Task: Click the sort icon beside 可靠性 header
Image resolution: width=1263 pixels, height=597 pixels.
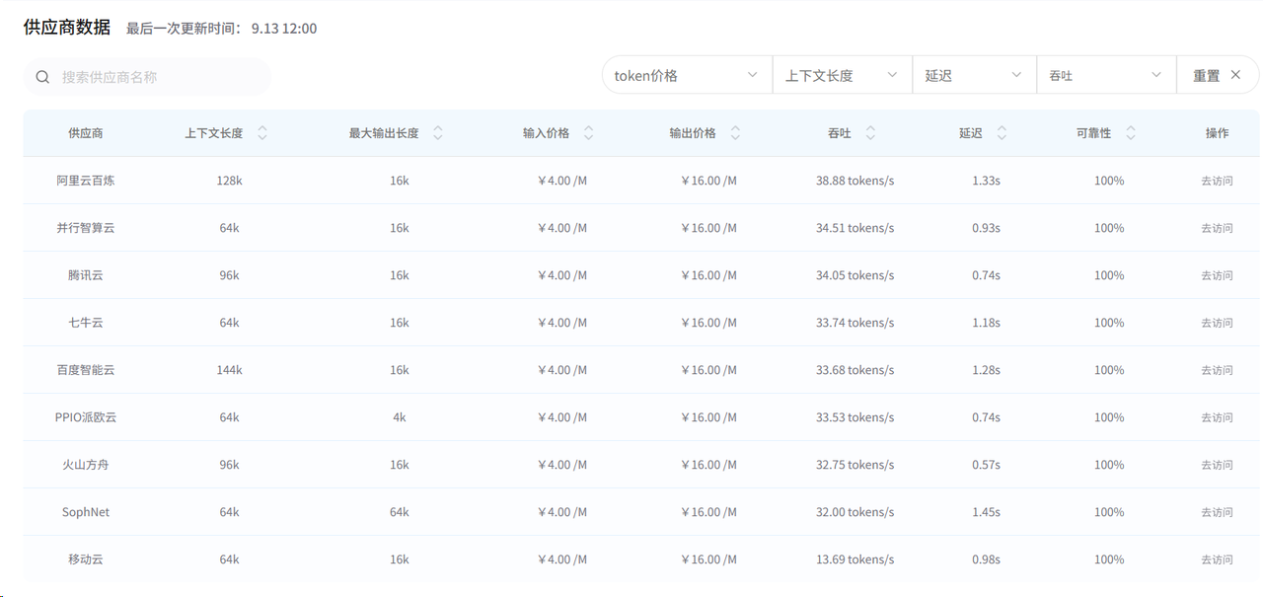Action: point(1131,133)
